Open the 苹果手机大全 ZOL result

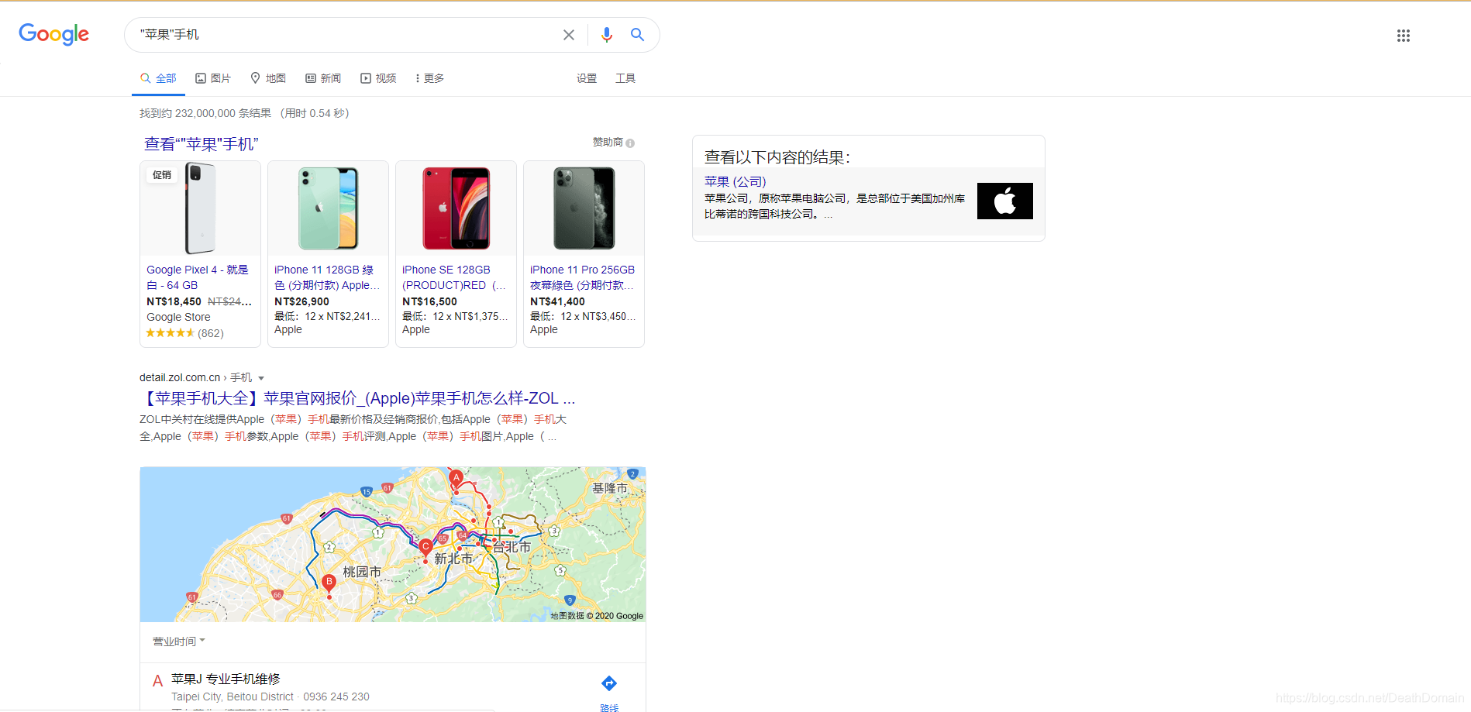tap(357, 398)
